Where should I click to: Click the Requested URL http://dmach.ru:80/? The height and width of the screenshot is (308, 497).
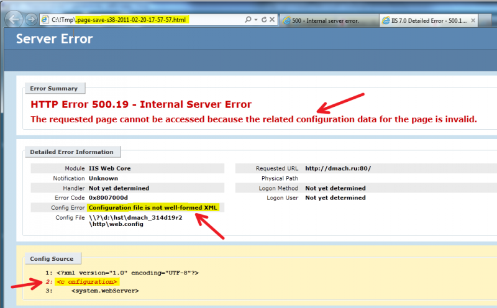point(338,168)
